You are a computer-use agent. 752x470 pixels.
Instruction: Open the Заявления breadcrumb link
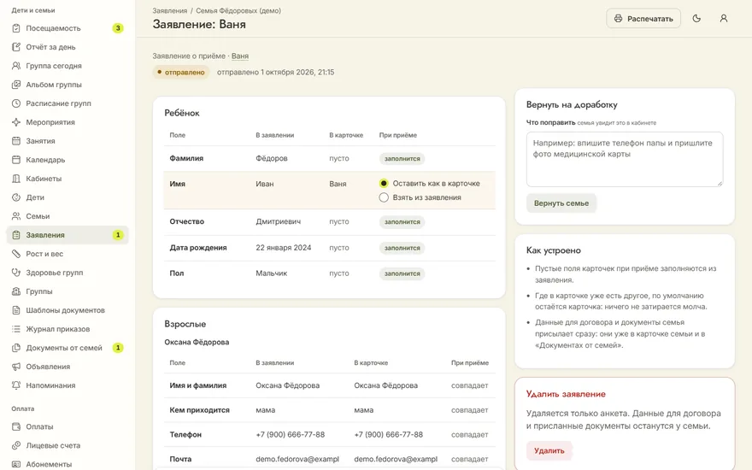tap(170, 10)
